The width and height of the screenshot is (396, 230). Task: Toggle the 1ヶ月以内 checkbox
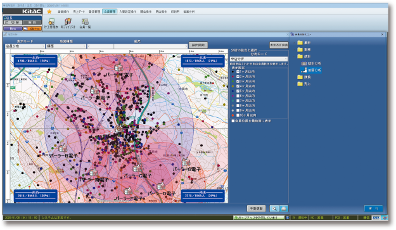pyautogui.click(x=238, y=72)
